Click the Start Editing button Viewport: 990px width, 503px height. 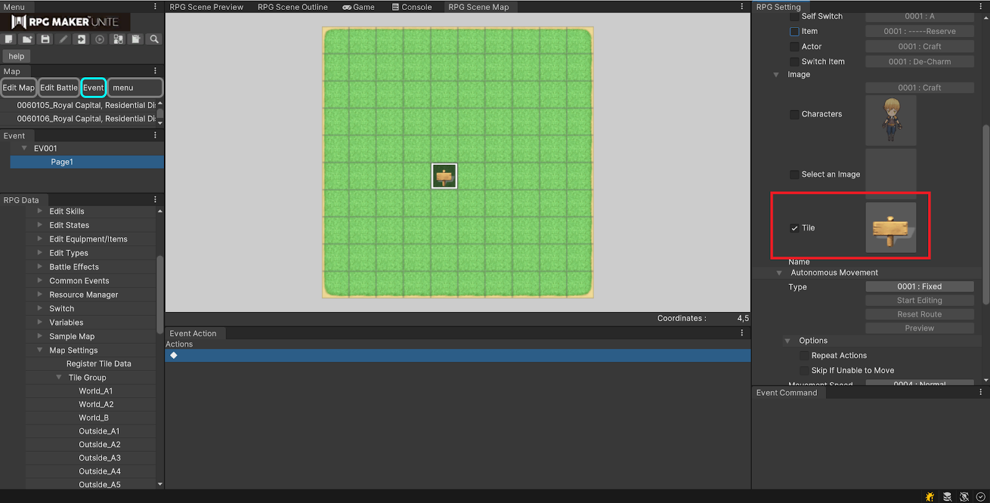tap(919, 300)
